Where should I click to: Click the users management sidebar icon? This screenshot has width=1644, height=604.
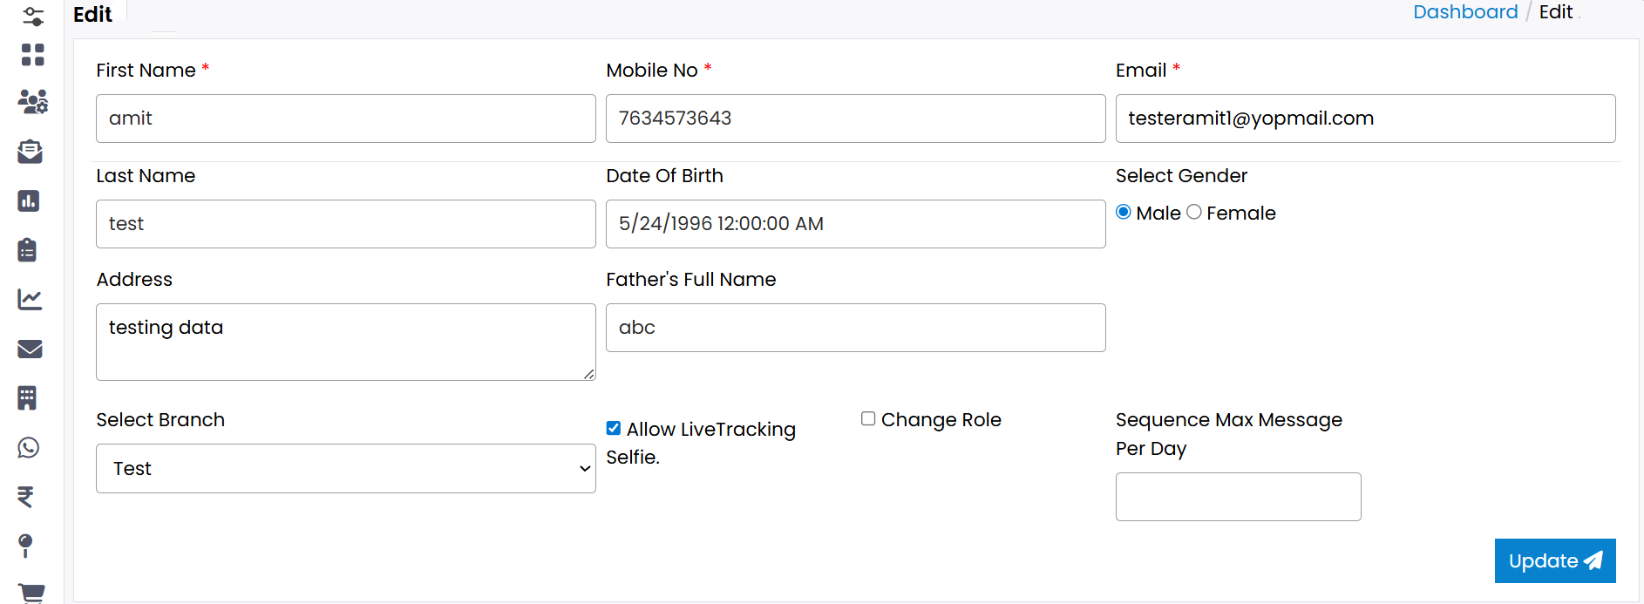(x=32, y=102)
